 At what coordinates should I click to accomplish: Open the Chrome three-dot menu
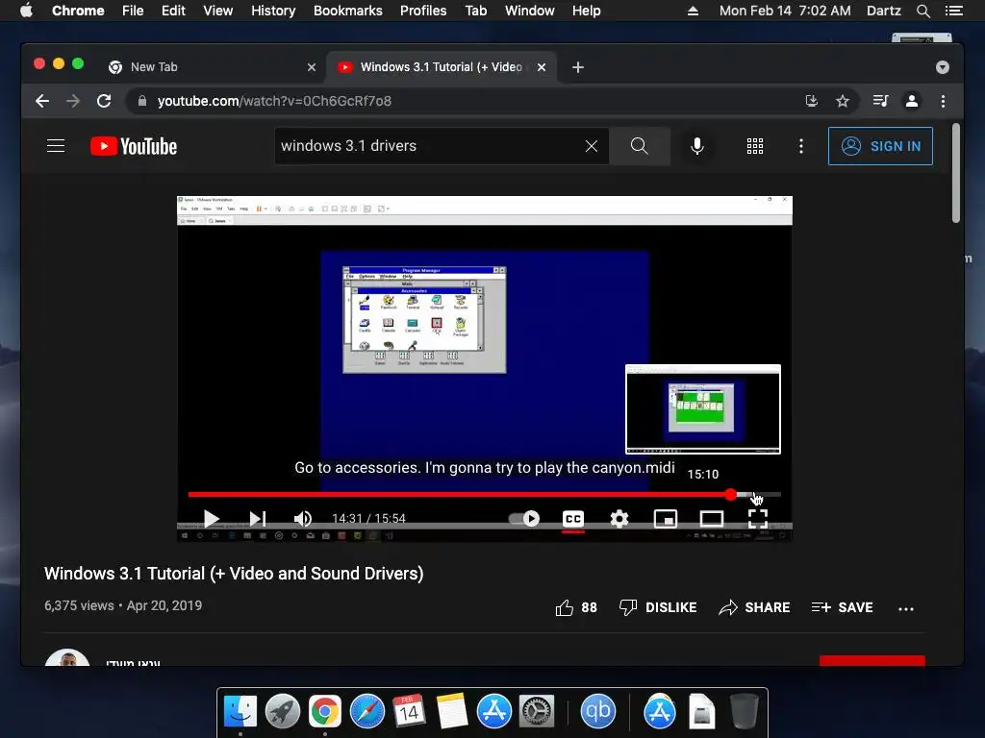tap(943, 101)
